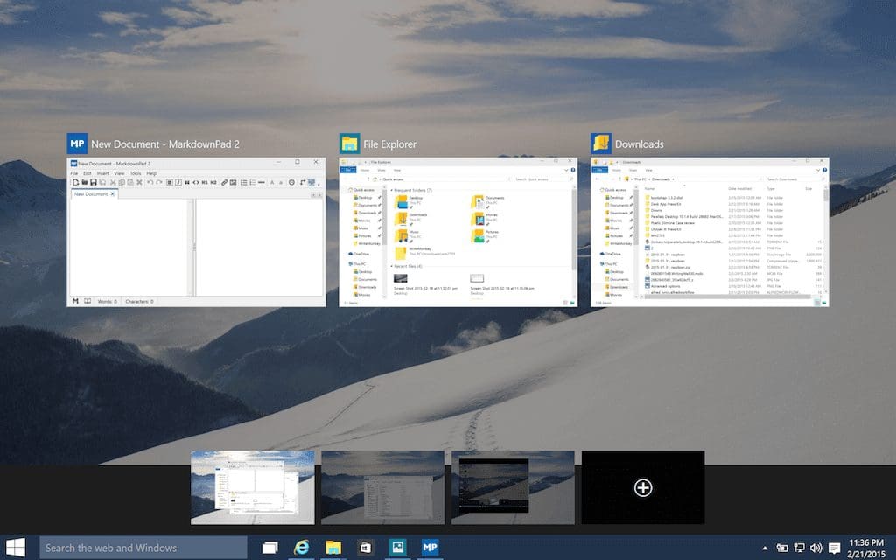896x560 pixels.
Task: Click 'Characters: 0' in MarkdownPad status bar
Action: [139, 301]
